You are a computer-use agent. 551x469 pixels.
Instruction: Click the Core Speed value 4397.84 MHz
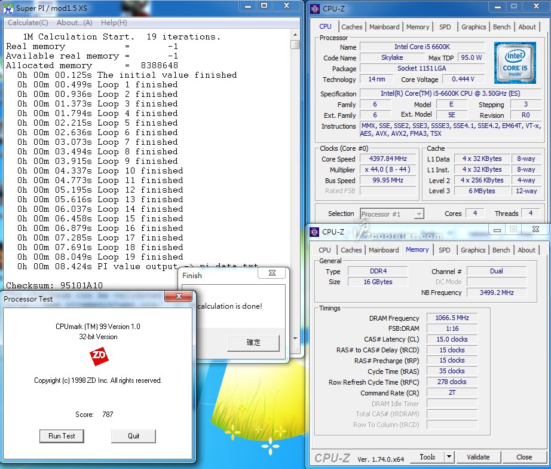(x=388, y=159)
